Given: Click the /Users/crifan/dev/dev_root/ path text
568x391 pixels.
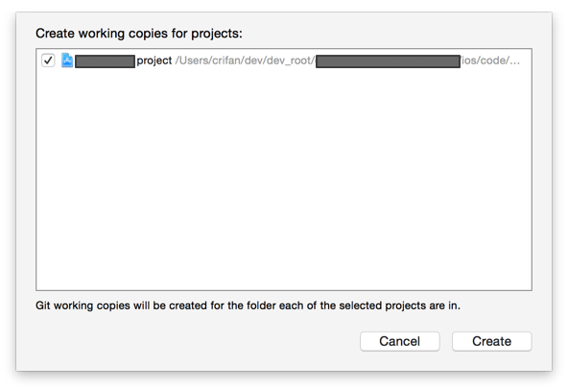Looking at the screenshot, I should pos(246,61).
